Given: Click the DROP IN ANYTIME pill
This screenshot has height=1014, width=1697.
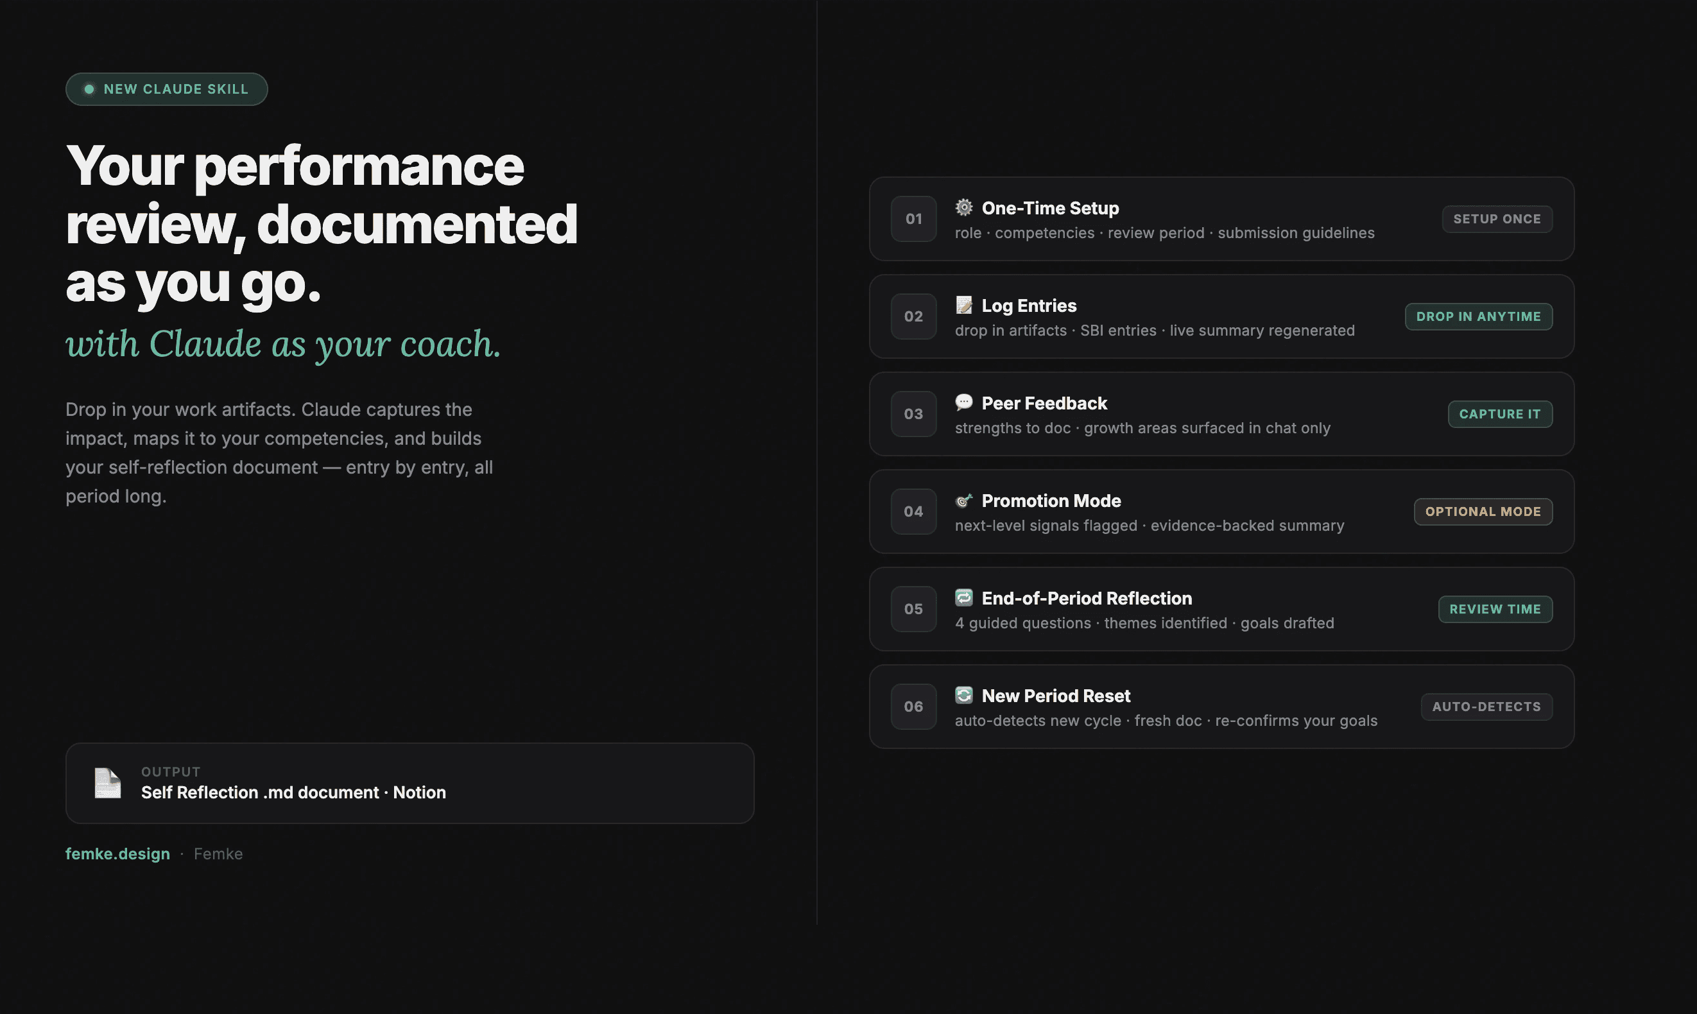Looking at the screenshot, I should click(1478, 316).
